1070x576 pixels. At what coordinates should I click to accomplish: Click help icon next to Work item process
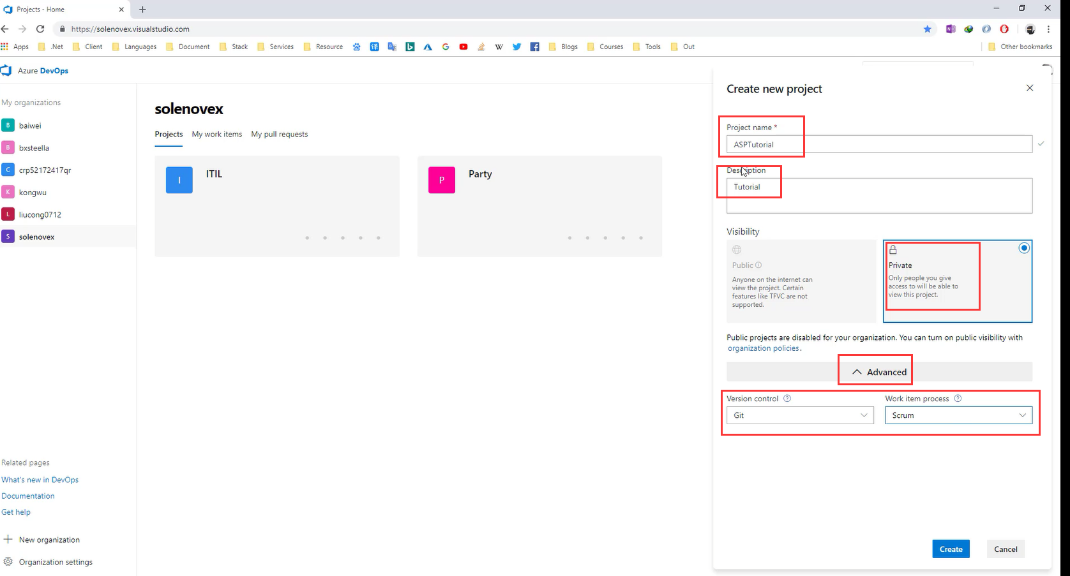tap(958, 398)
